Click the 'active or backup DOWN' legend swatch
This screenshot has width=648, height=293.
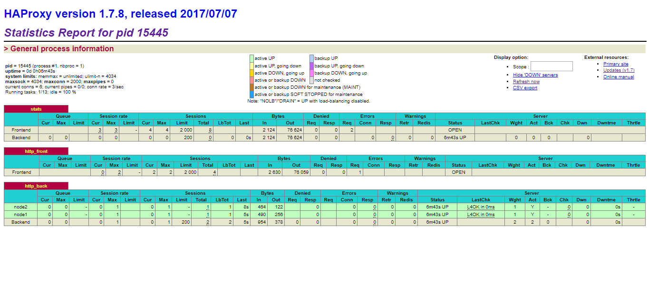(251, 80)
